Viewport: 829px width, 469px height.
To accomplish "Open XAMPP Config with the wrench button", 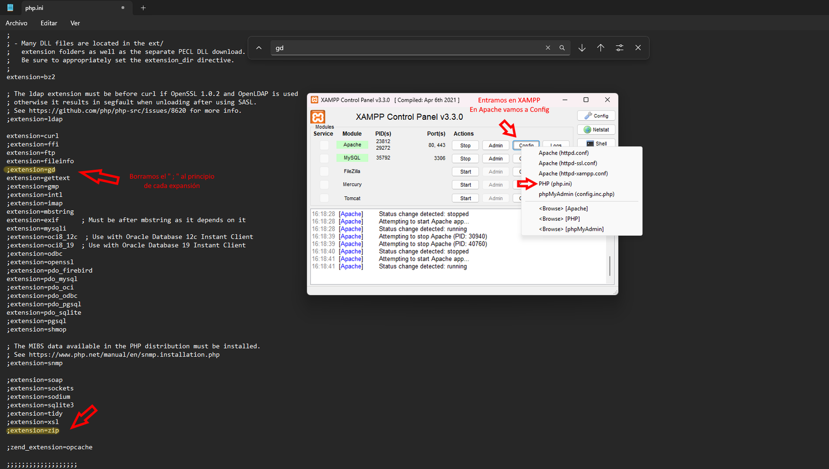I will pos(596,116).
